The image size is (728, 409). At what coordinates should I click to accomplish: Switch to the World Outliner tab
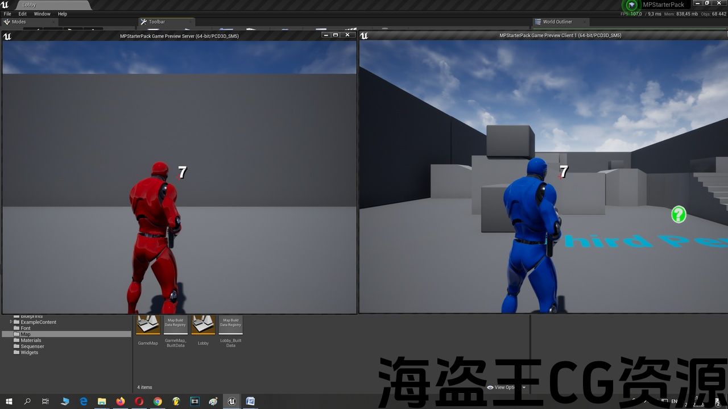click(x=557, y=22)
